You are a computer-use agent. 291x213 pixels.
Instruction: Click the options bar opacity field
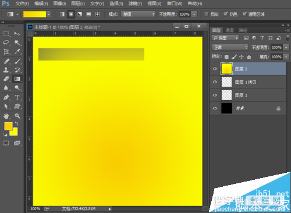[184, 14]
